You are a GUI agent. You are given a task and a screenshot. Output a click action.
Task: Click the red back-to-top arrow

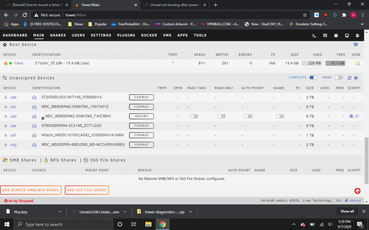358,191
